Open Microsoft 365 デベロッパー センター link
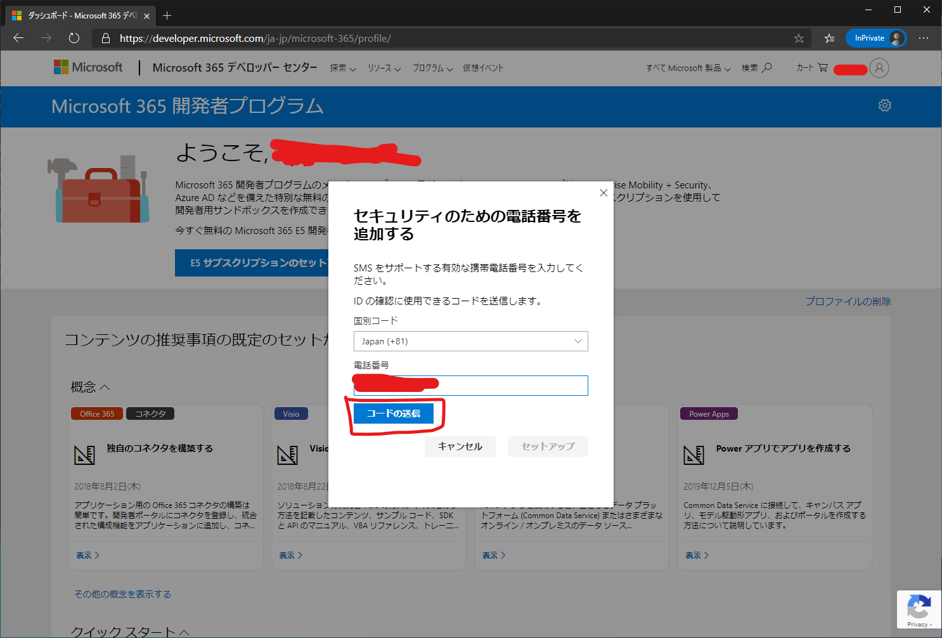The image size is (942, 638). click(x=235, y=67)
